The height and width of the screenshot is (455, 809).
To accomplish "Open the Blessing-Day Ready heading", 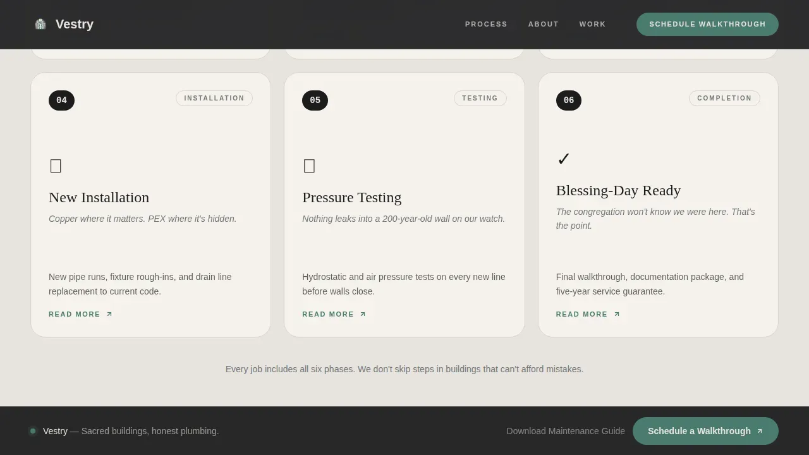I will (618, 190).
